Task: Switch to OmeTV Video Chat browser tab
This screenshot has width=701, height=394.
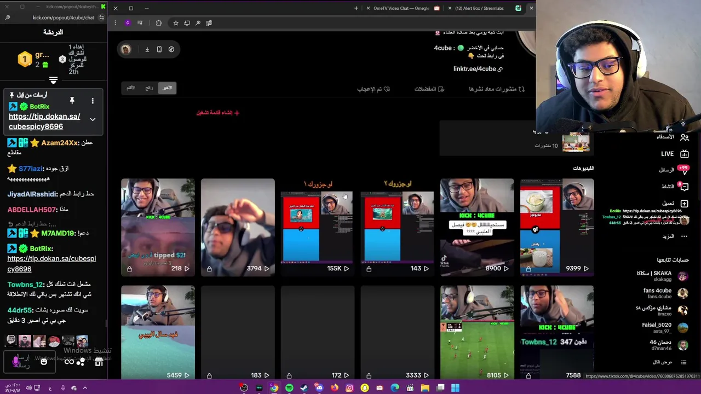Action: click(401, 8)
